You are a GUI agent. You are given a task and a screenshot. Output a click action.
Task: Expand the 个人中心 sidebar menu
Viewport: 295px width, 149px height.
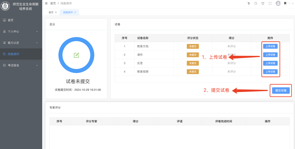[x=21, y=31]
